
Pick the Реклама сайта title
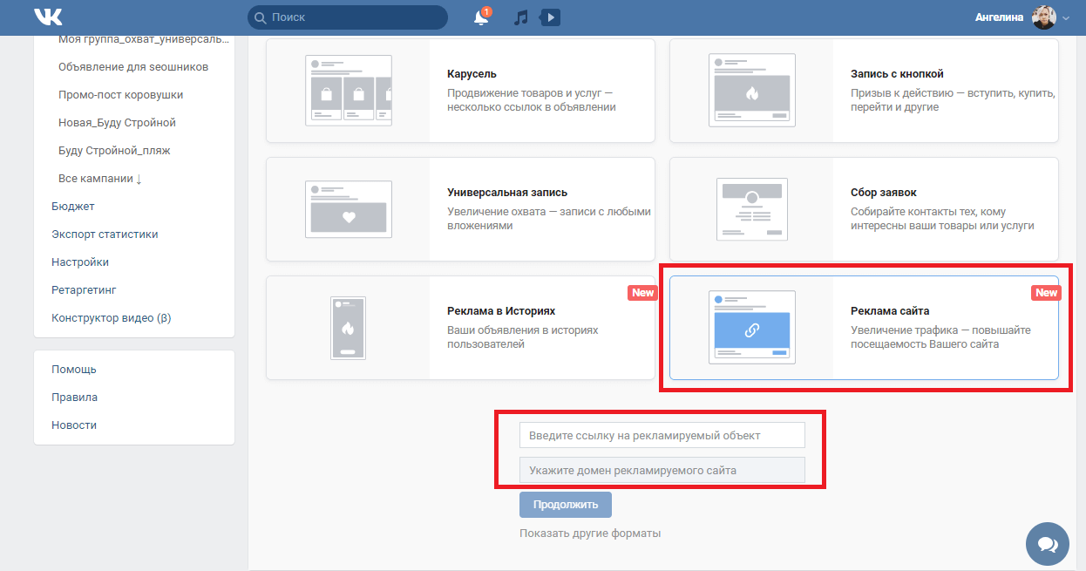[890, 311]
